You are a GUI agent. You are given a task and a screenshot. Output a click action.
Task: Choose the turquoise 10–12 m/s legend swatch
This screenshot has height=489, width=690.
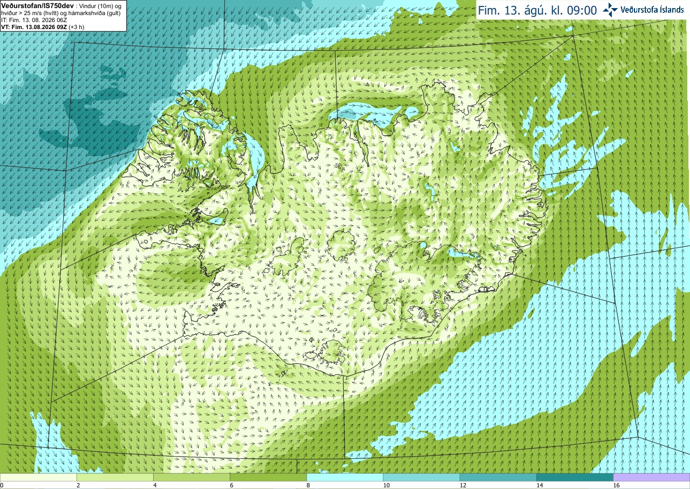422,477
